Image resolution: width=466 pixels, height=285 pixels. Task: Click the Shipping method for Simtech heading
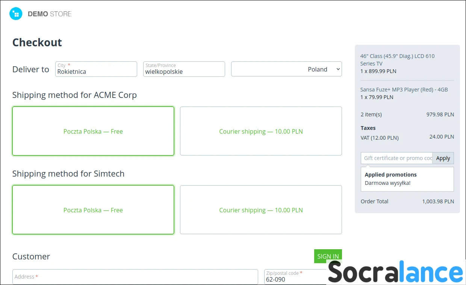68,174
